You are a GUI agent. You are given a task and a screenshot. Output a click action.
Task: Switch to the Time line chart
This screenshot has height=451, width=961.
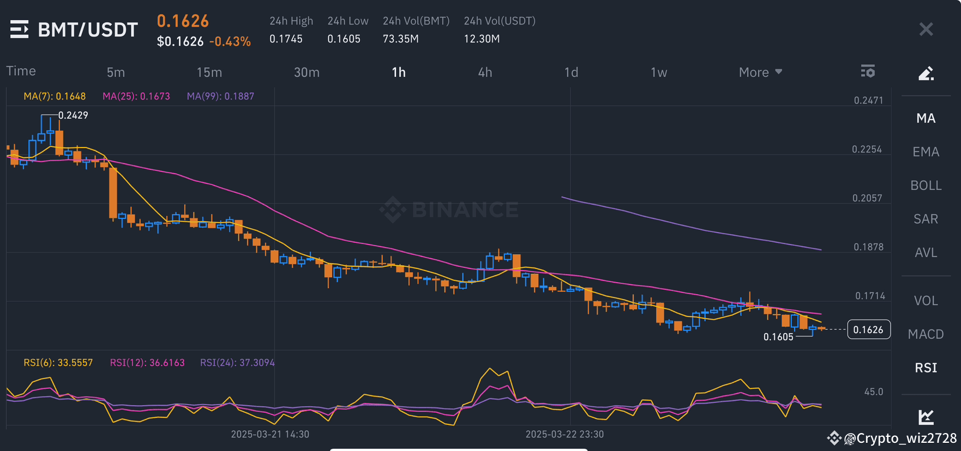point(21,71)
